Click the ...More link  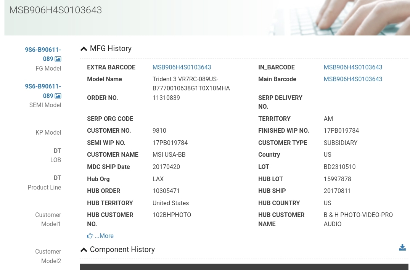point(104,236)
